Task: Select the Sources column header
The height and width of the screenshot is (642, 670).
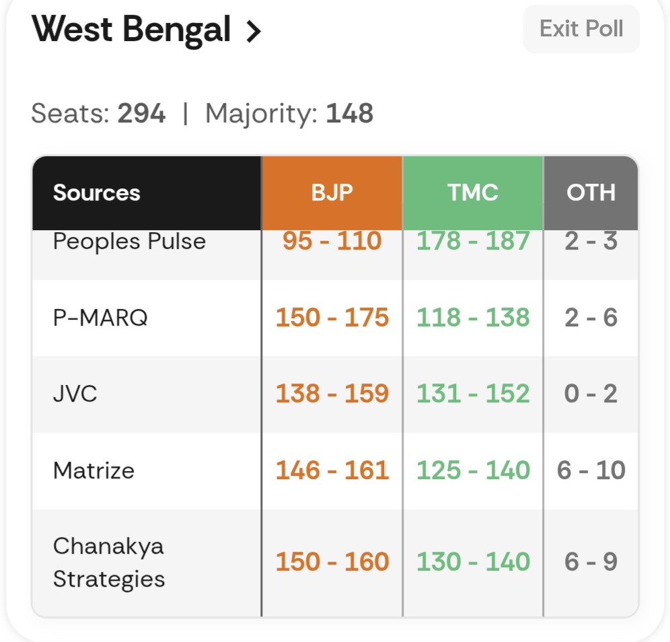Action: (x=97, y=193)
